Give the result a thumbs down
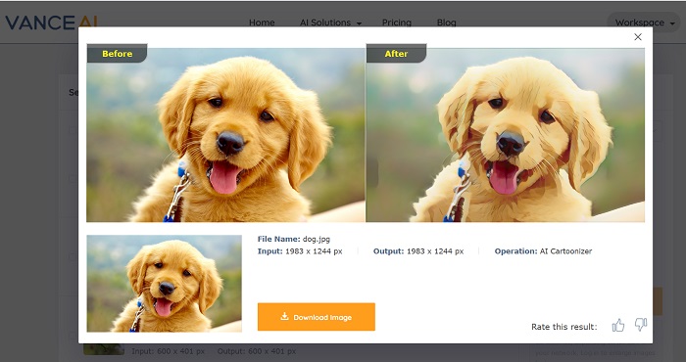Viewport: 686px width, 362px height. pos(641,325)
